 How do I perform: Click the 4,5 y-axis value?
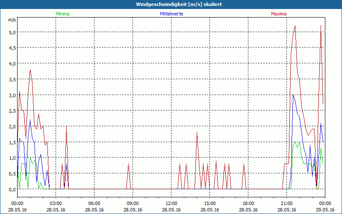click(x=12, y=48)
